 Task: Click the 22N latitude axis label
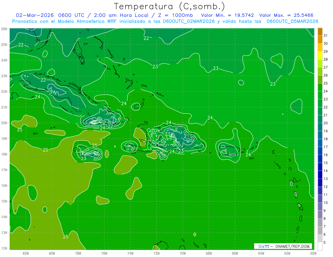[x=4, y=91]
